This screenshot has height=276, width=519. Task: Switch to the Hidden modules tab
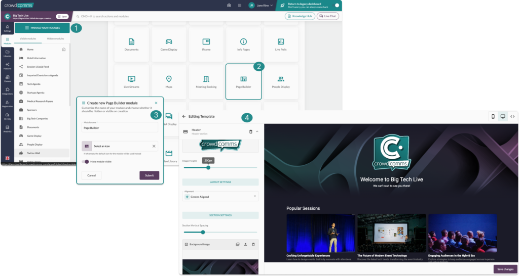point(55,38)
